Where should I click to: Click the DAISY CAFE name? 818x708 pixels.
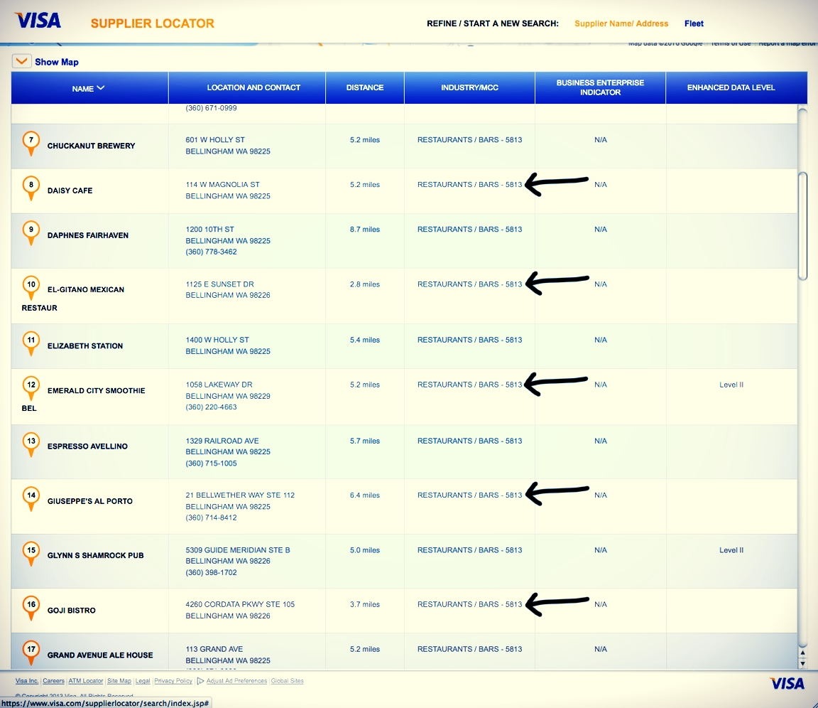[x=70, y=191]
